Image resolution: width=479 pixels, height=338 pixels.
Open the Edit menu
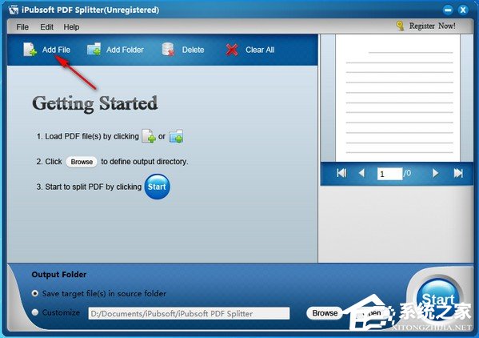coord(46,27)
